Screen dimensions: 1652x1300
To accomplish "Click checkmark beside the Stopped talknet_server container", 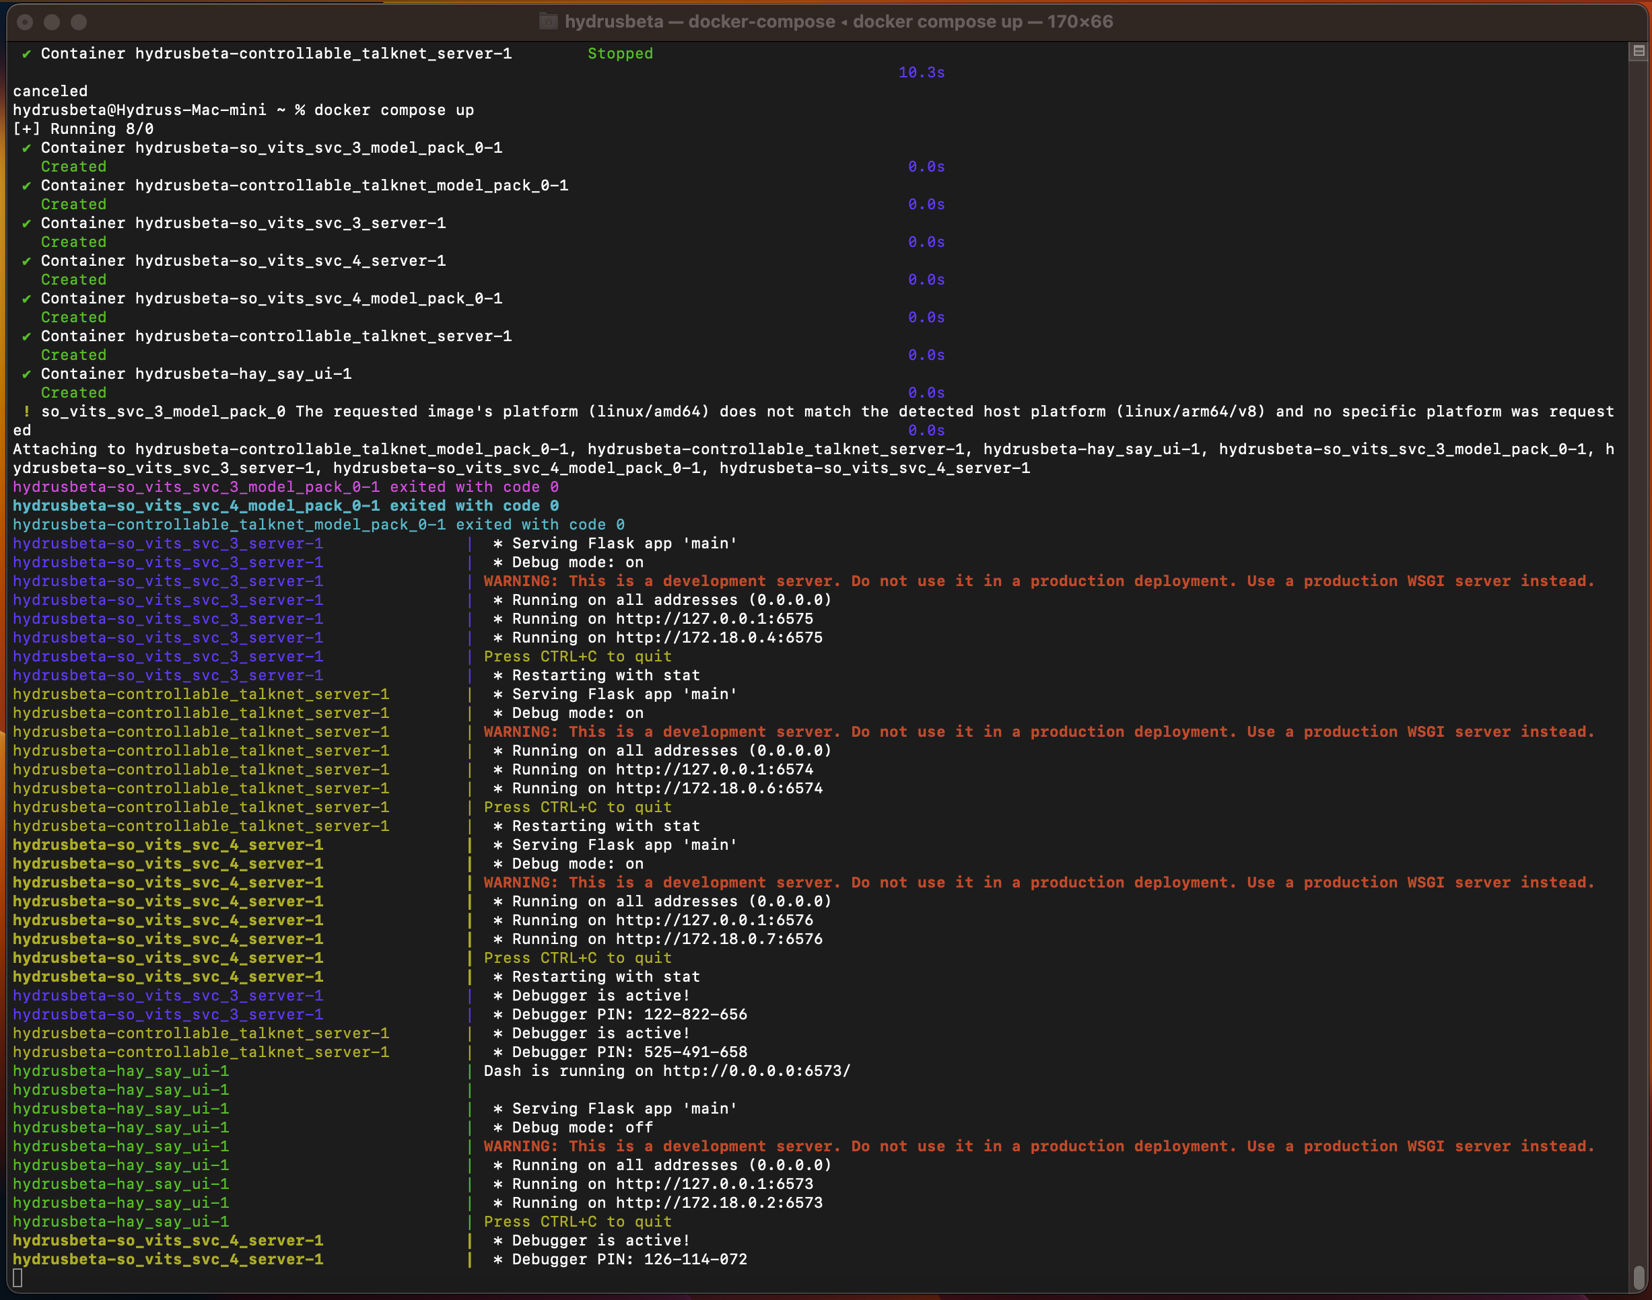I will (27, 54).
